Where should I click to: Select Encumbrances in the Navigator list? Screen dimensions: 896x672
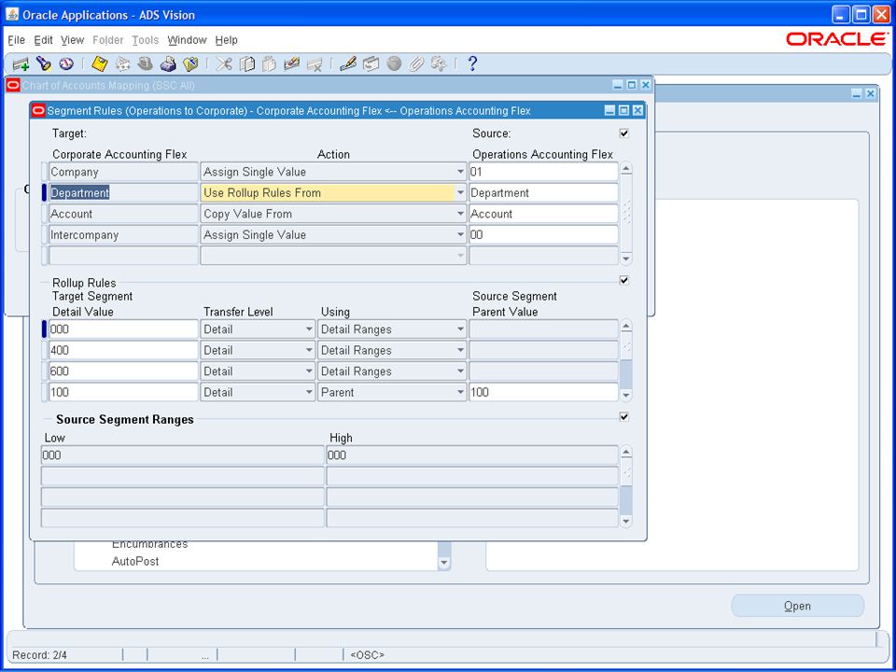point(149,544)
